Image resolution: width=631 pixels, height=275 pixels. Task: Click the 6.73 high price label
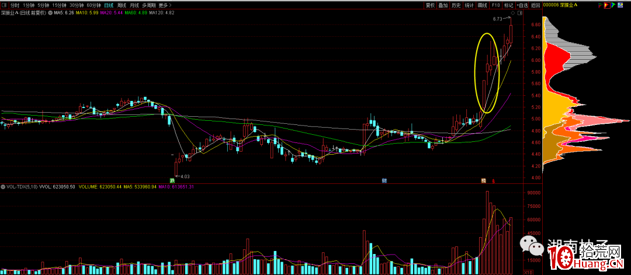click(x=497, y=19)
